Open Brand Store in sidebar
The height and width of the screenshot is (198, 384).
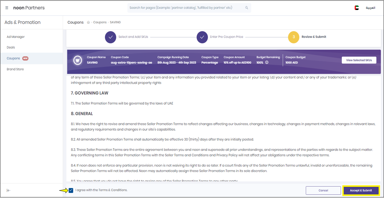(15, 69)
